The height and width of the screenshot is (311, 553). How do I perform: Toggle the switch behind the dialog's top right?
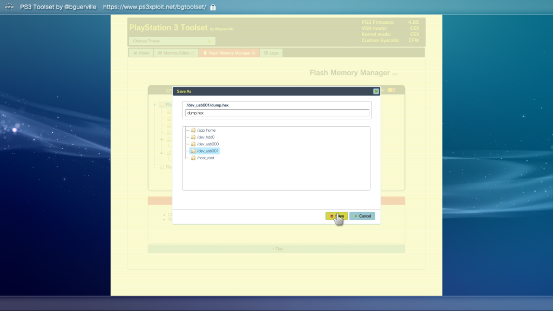coord(392,90)
